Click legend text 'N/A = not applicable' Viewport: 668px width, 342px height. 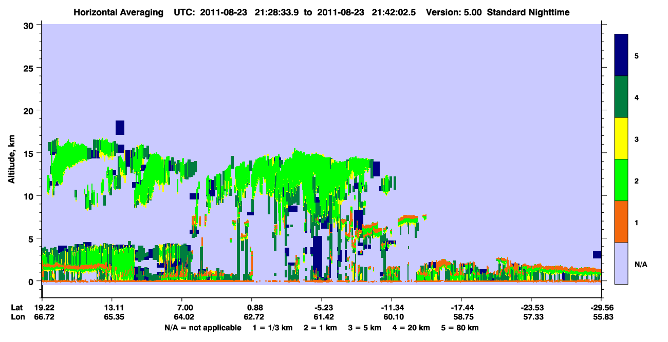pos(202,328)
